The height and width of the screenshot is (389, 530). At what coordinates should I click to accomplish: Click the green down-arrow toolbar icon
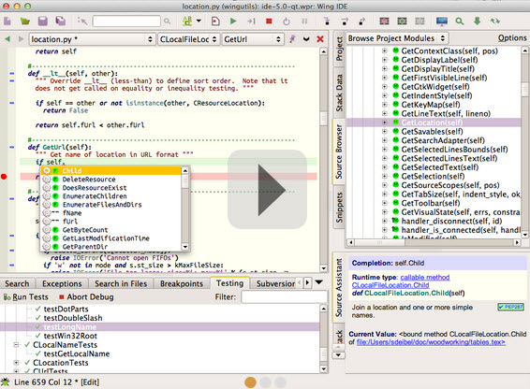coord(477,21)
